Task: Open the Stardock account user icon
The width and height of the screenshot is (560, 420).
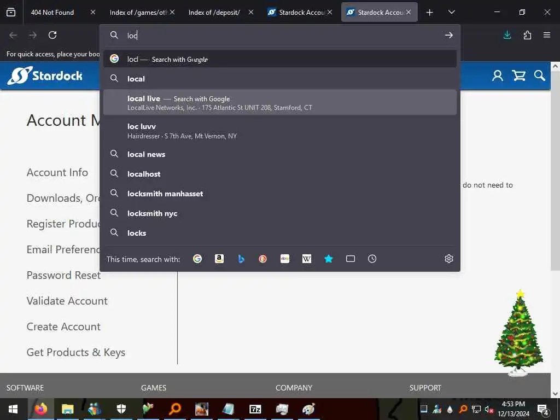Action: [x=498, y=75]
